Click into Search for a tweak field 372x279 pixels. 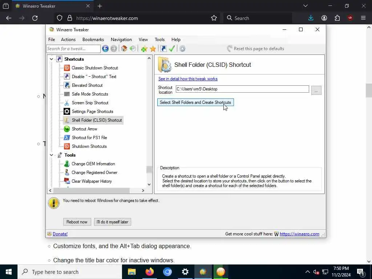point(73,49)
